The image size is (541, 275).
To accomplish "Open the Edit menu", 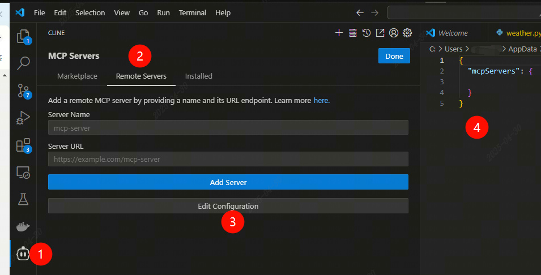I will click(x=60, y=13).
